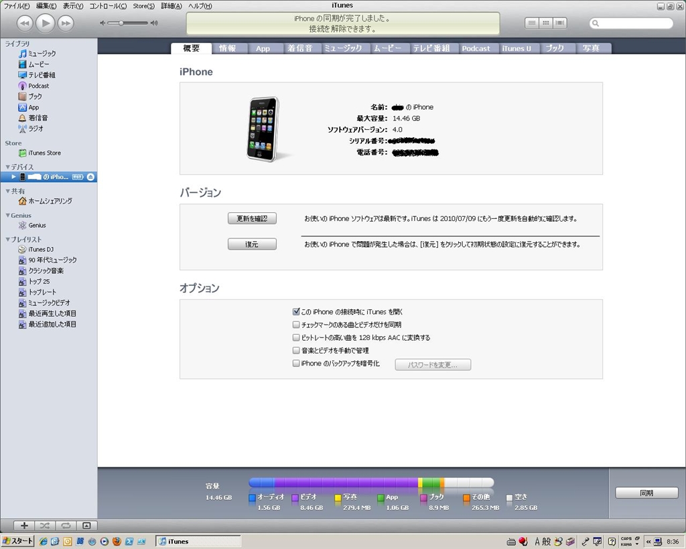This screenshot has width=686, height=549.
Task: Skip ahead with the fast-forward button
Action: click(x=66, y=23)
